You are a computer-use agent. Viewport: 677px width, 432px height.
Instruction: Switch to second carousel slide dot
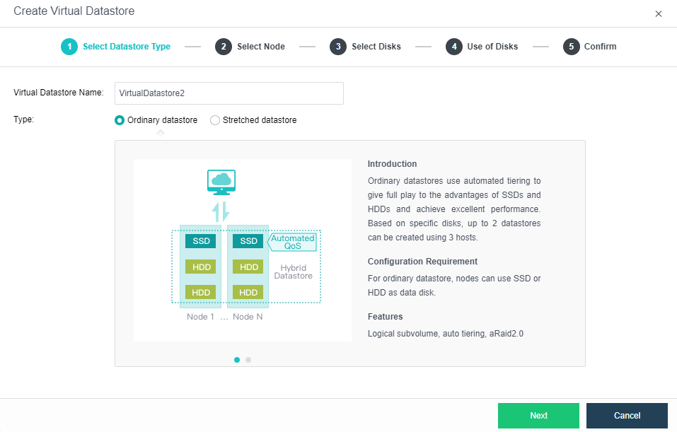pos(248,360)
